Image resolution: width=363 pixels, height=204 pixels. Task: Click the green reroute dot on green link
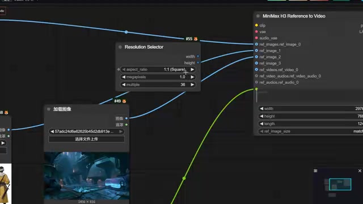[184, 178]
